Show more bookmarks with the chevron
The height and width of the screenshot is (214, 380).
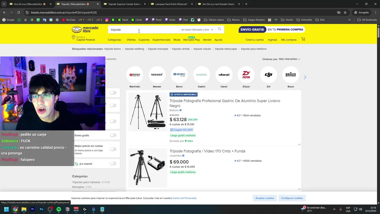coord(349,20)
